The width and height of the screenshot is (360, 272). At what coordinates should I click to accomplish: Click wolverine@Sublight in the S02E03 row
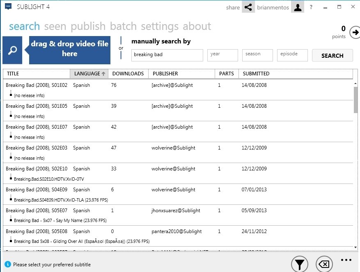(173, 148)
